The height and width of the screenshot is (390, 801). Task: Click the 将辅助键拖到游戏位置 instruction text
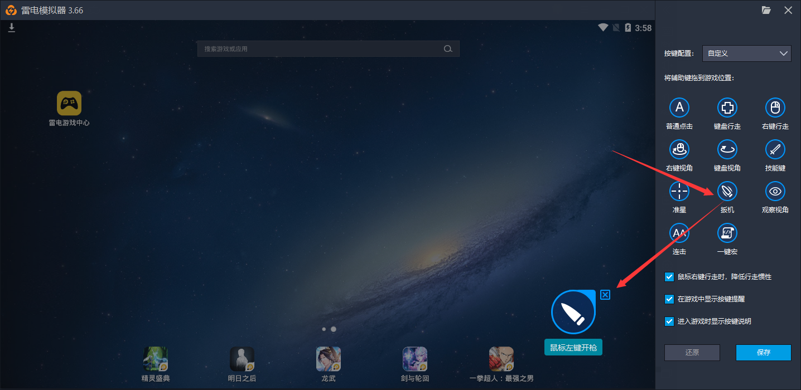click(x=699, y=78)
